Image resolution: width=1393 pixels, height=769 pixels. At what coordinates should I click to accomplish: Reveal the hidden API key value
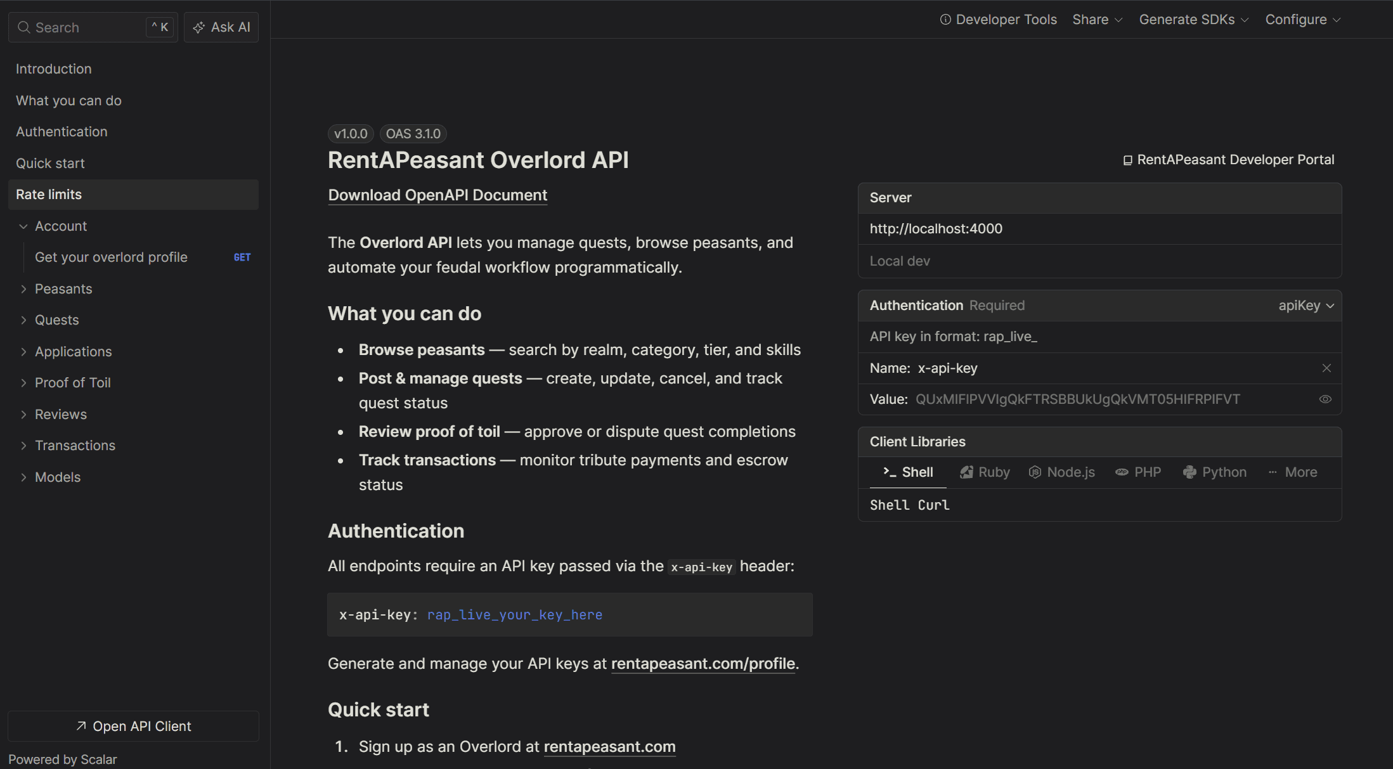pyautogui.click(x=1325, y=399)
